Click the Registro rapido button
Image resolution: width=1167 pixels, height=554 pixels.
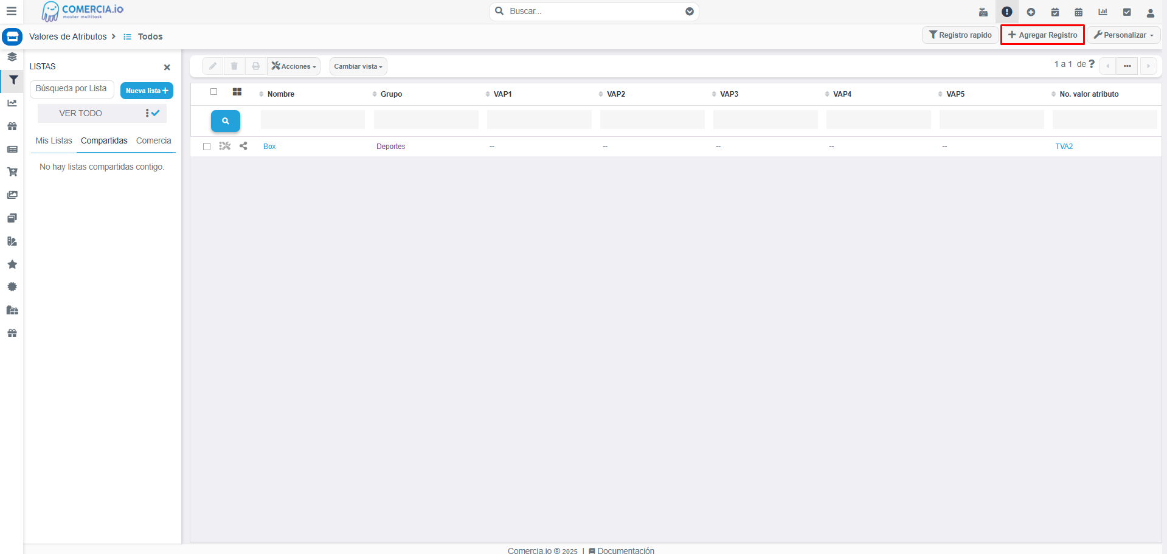[960, 35]
